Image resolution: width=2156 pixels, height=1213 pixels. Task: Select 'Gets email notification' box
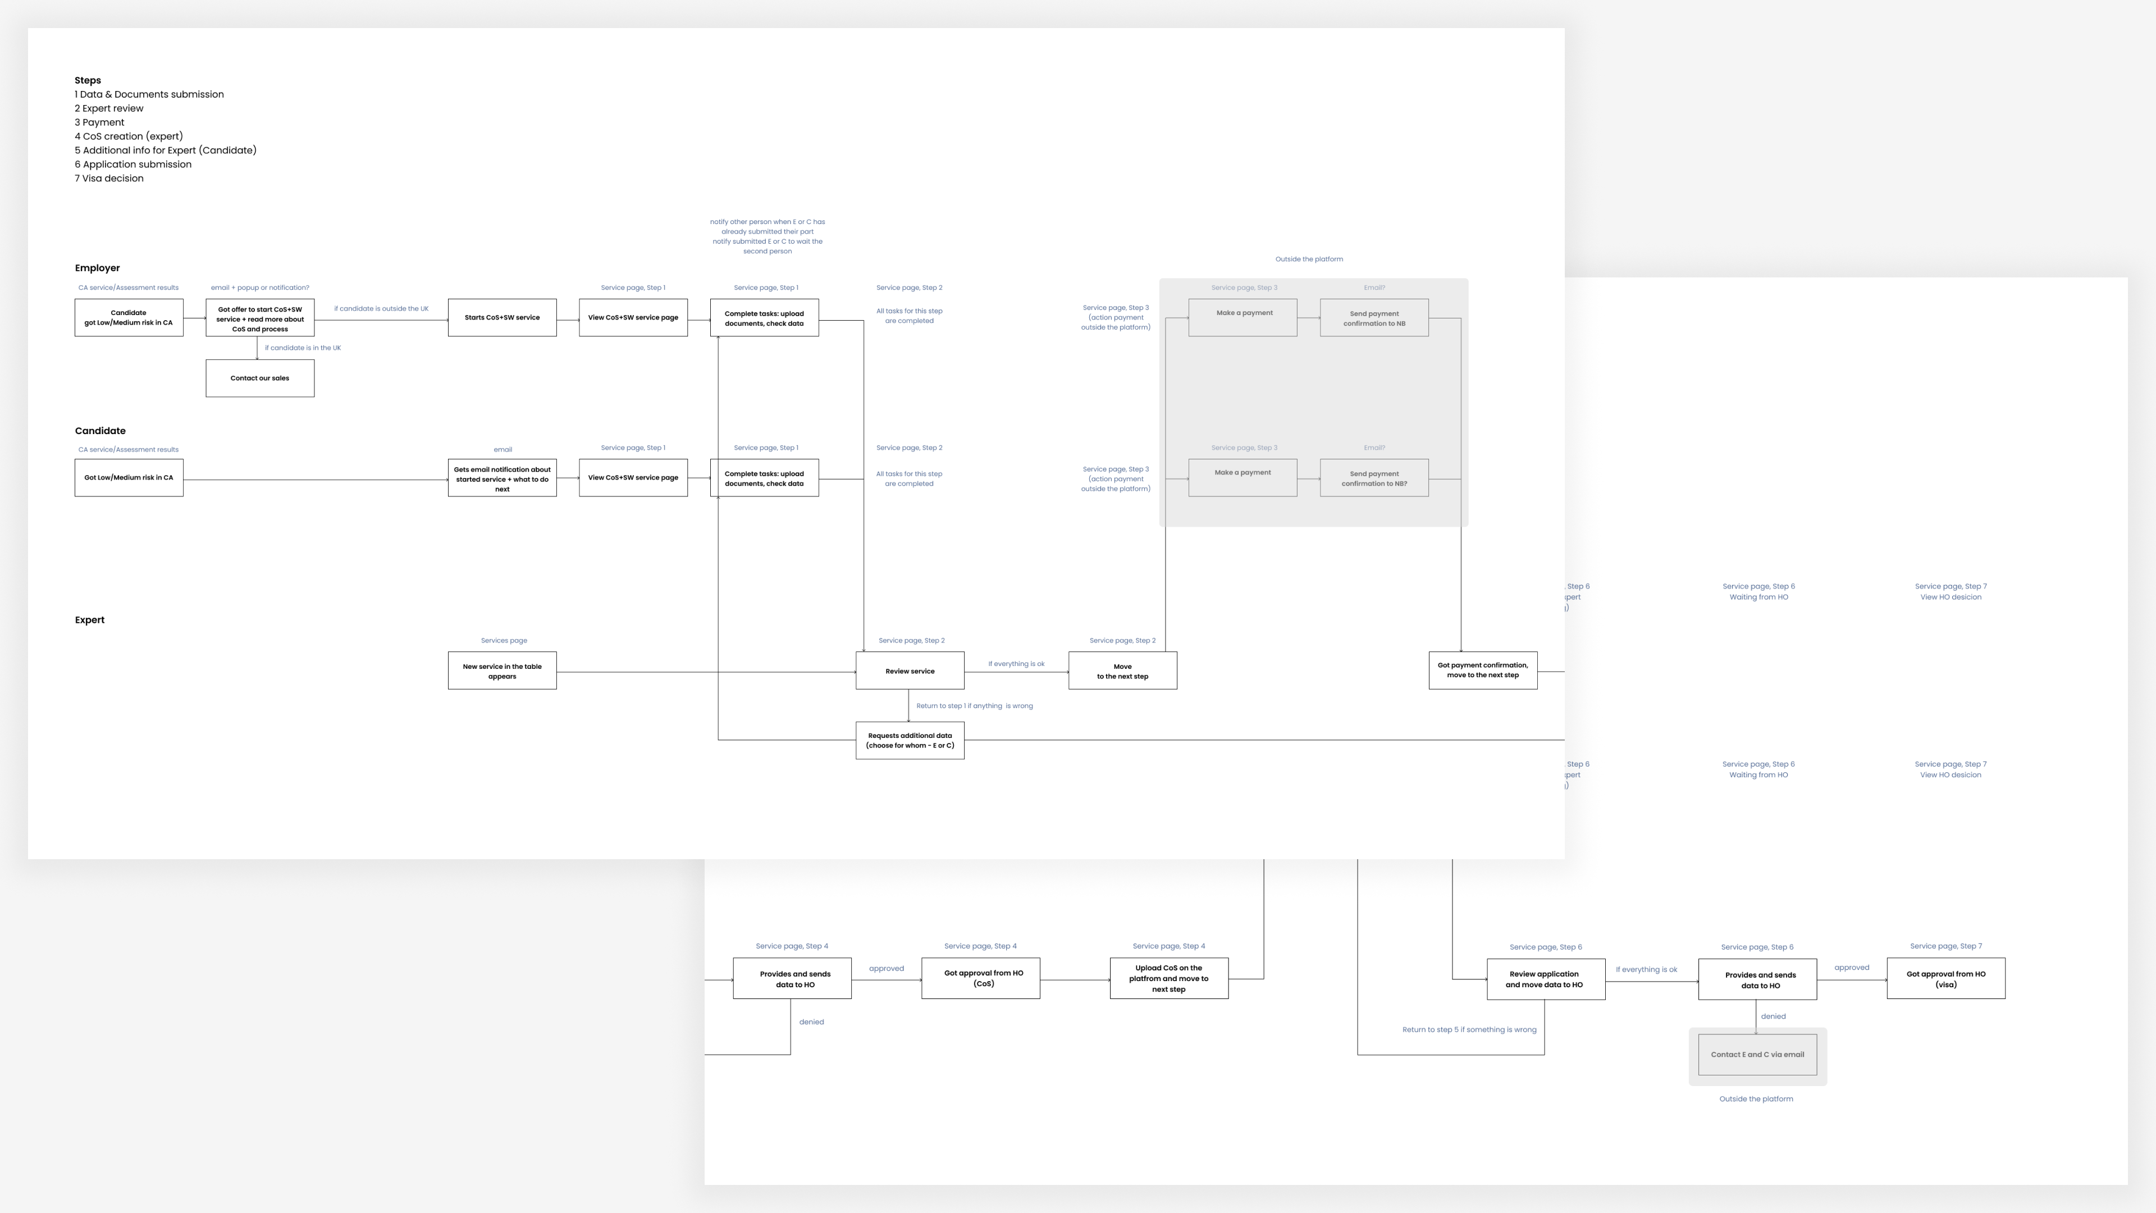(x=501, y=478)
